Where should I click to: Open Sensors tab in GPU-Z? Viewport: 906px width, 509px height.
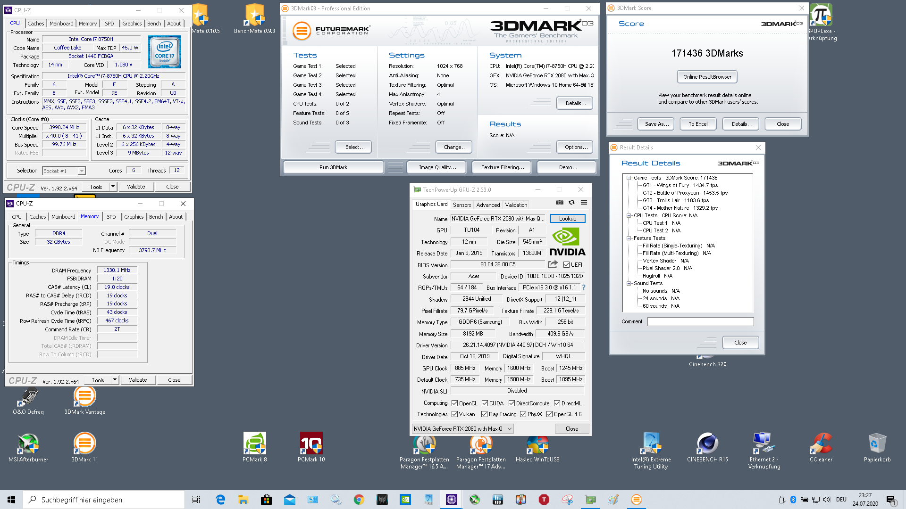click(x=462, y=205)
